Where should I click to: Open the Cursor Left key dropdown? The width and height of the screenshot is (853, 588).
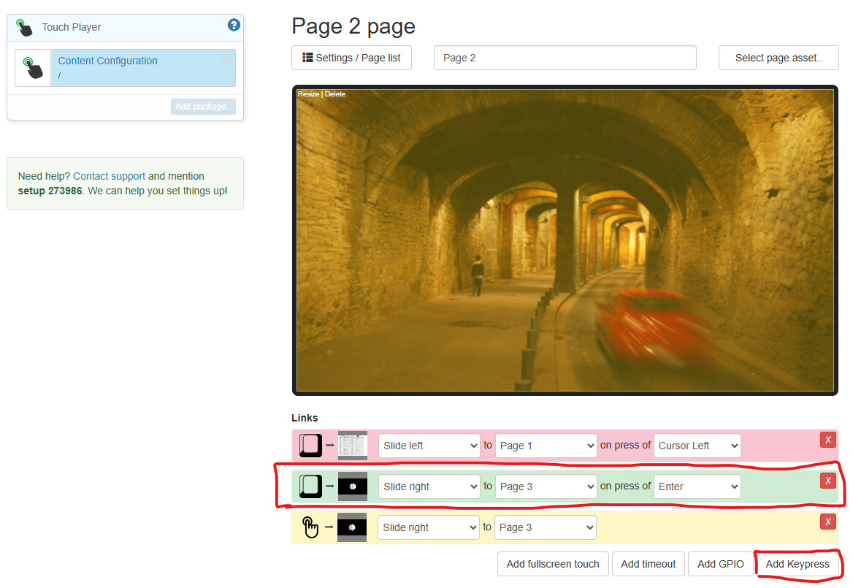coord(697,446)
